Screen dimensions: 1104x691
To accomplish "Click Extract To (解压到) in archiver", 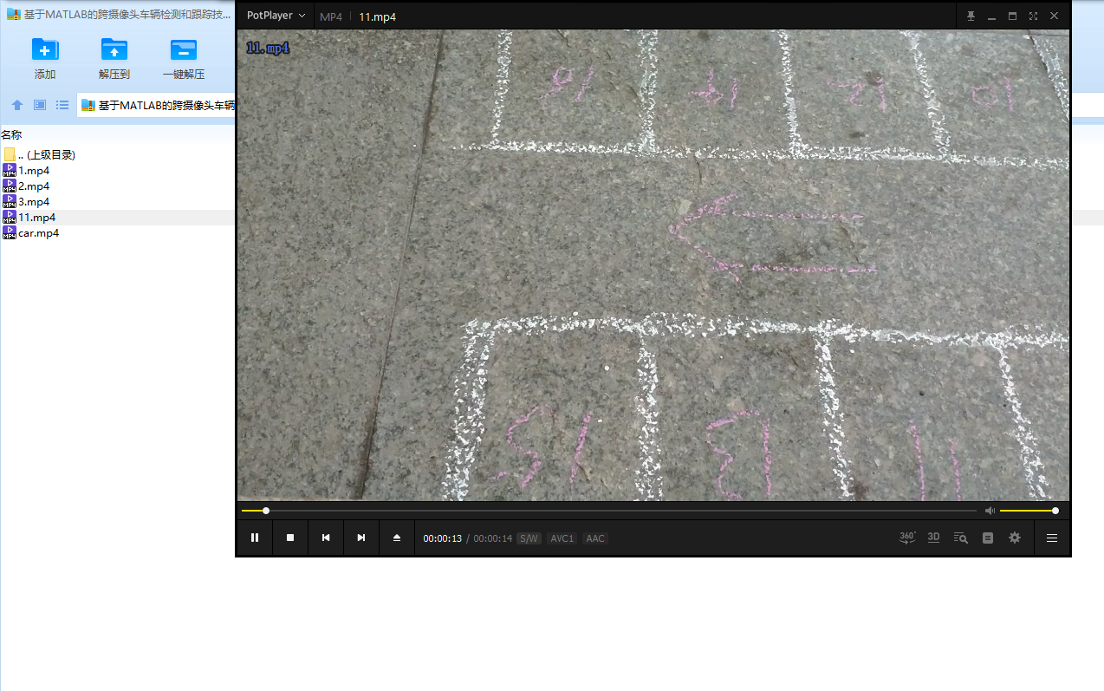I will [x=114, y=59].
